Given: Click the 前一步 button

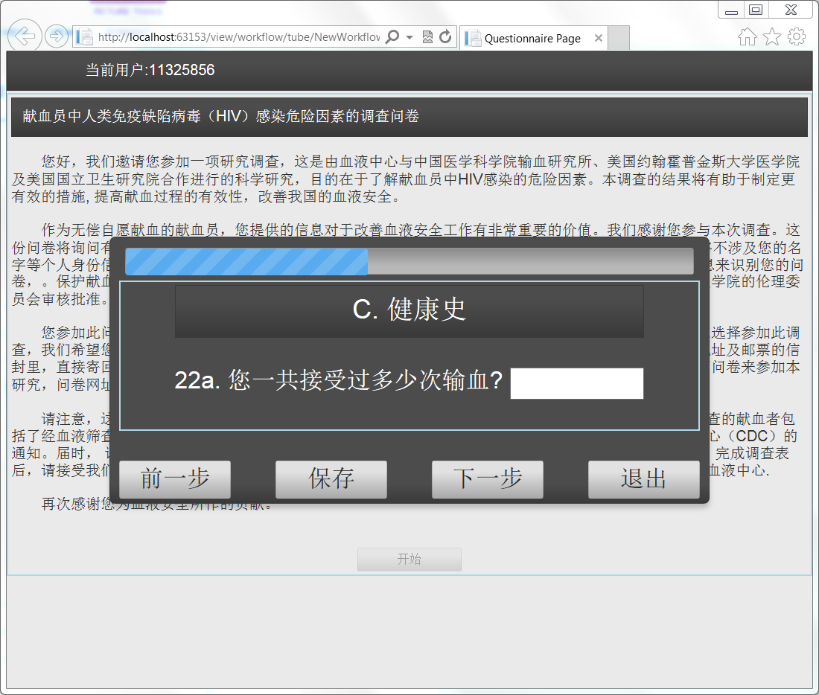Looking at the screenshot, I should [175, 479].
